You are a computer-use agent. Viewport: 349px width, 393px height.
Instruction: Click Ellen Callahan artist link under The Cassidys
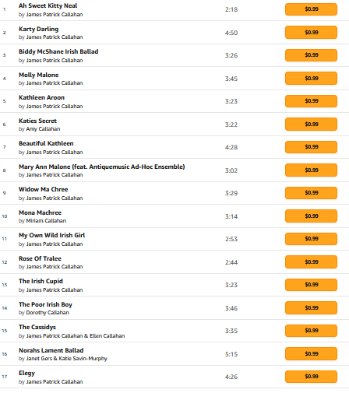pyautogui.click(x=108, y=336)
